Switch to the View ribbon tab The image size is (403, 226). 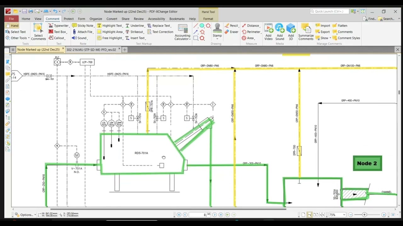tap(38, 19)
